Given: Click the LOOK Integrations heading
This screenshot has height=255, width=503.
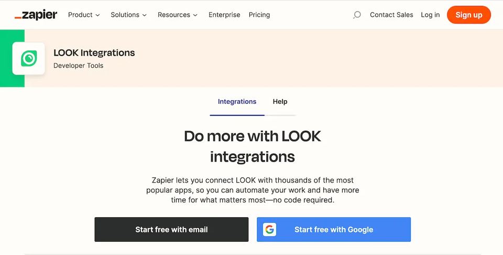Looking at the screenshot, I should coord(94,52).
